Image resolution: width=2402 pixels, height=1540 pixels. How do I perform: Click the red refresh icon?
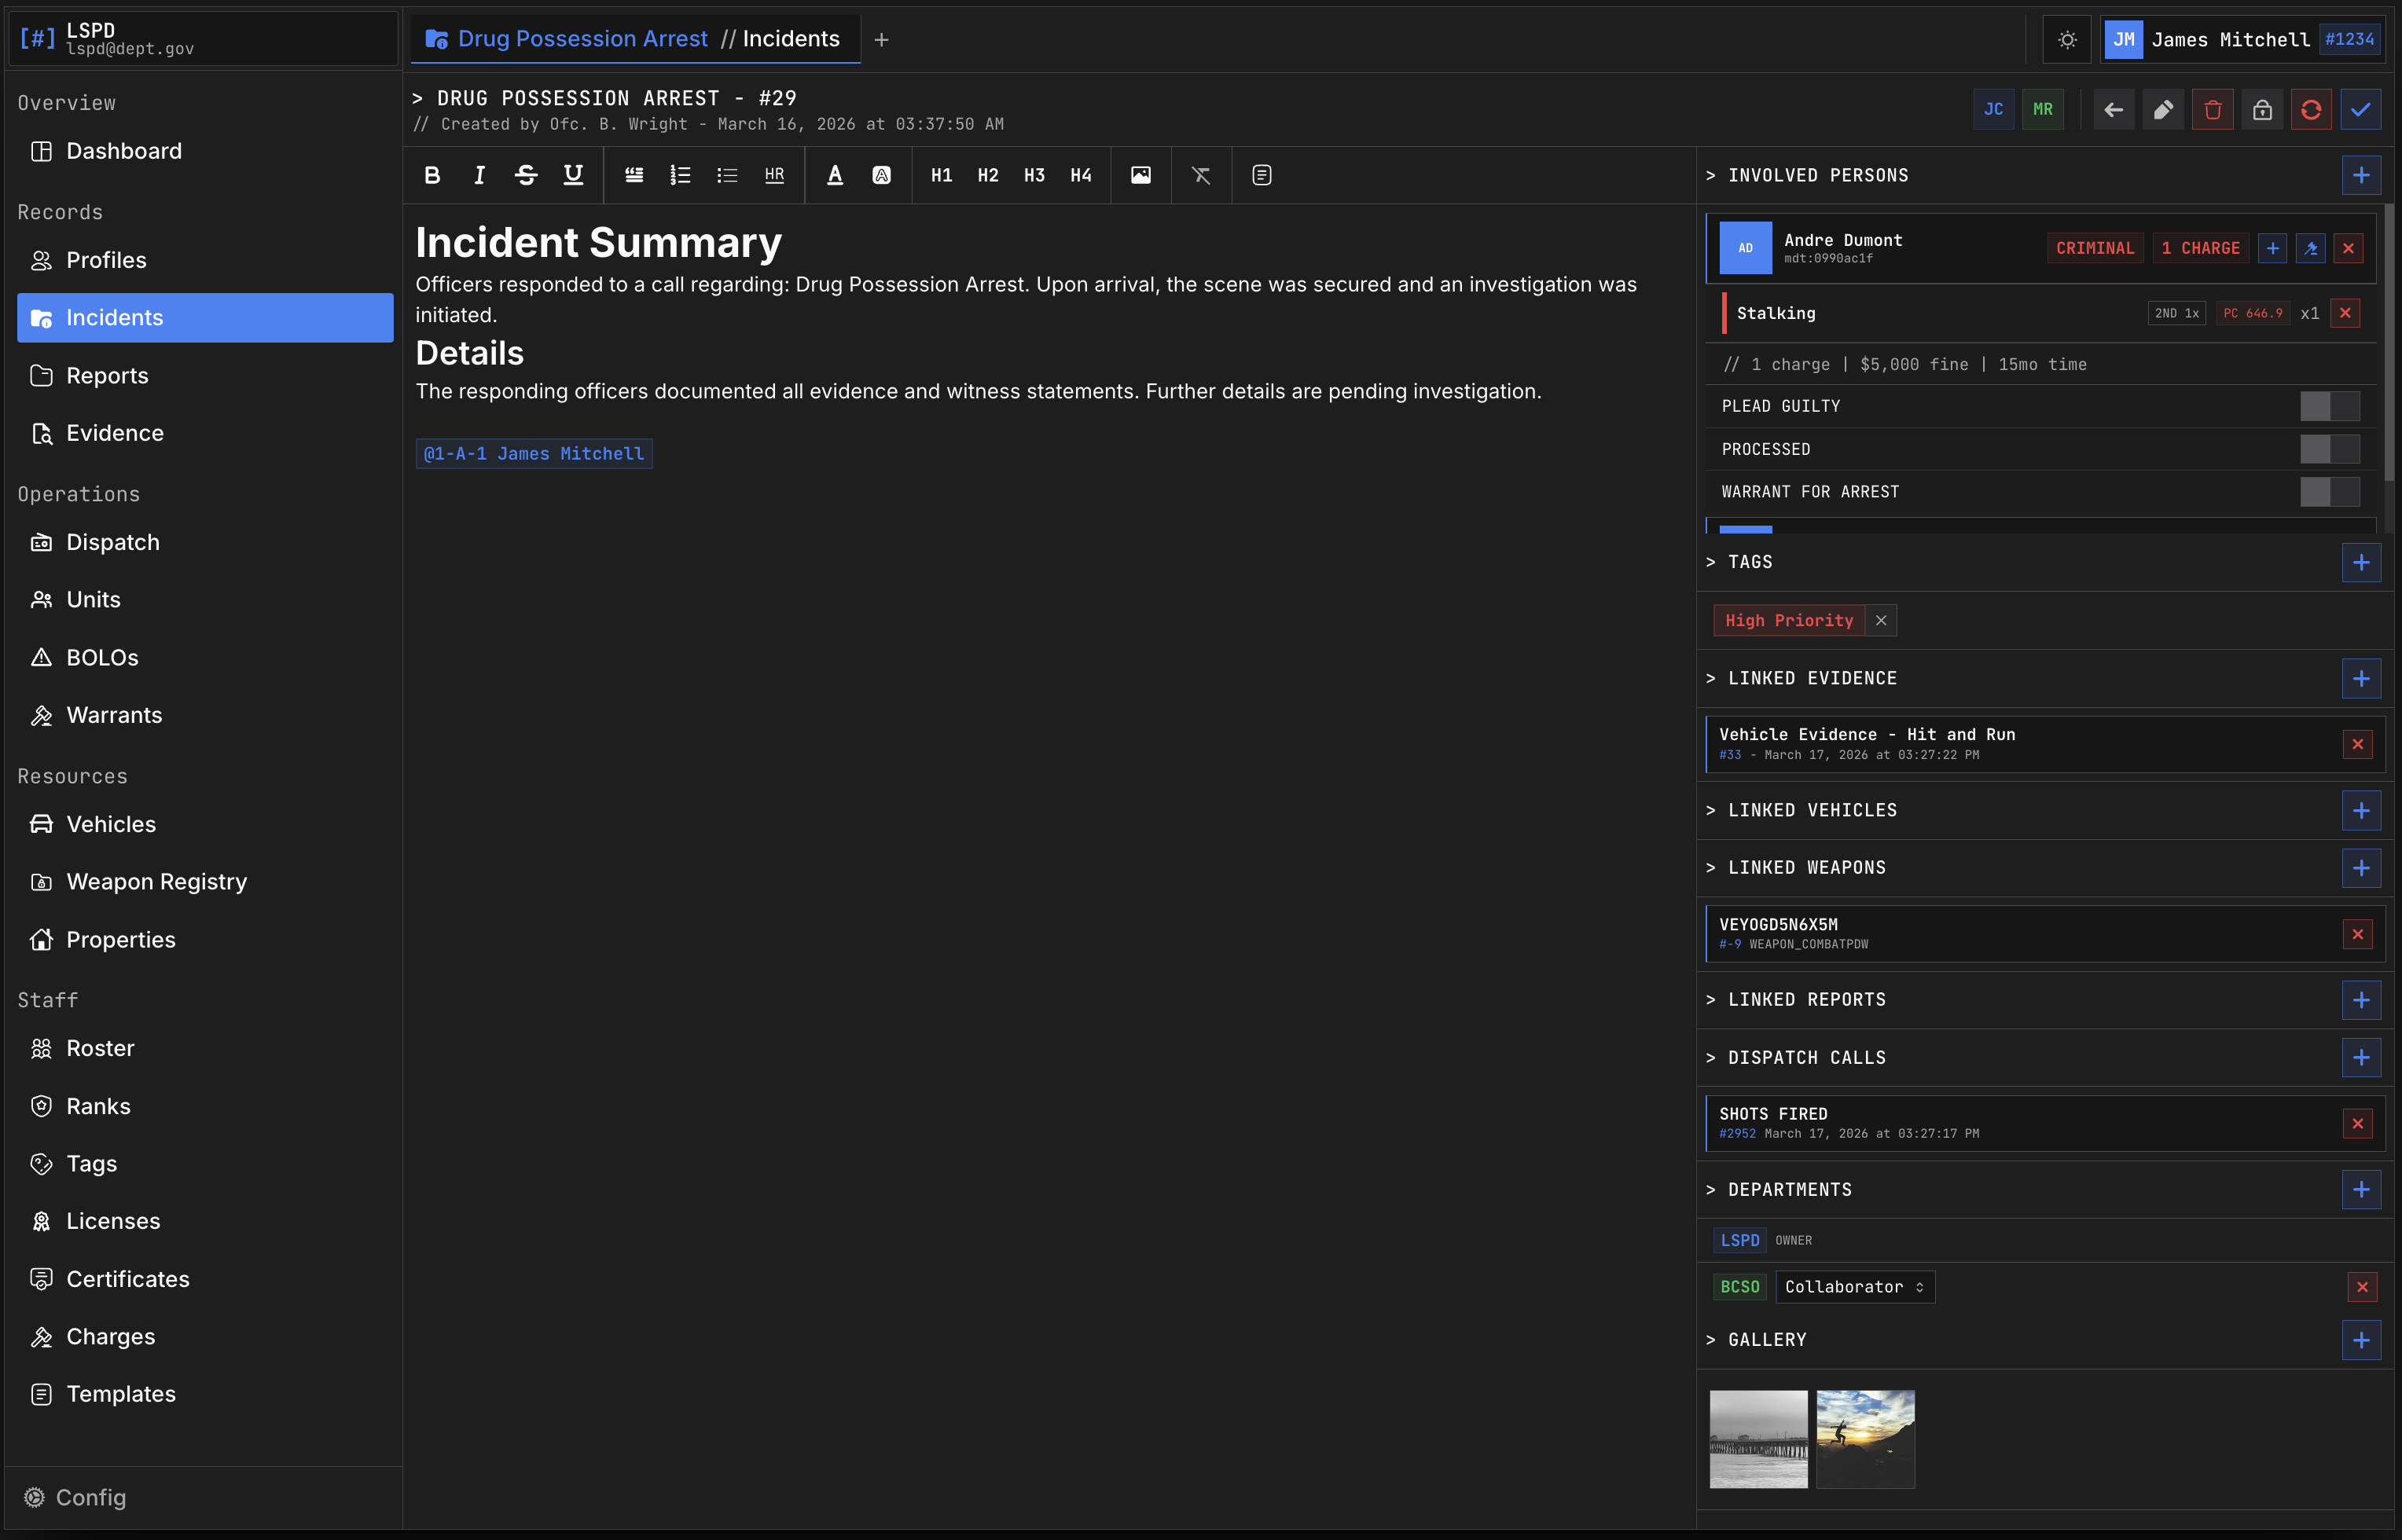[2311, 109]
